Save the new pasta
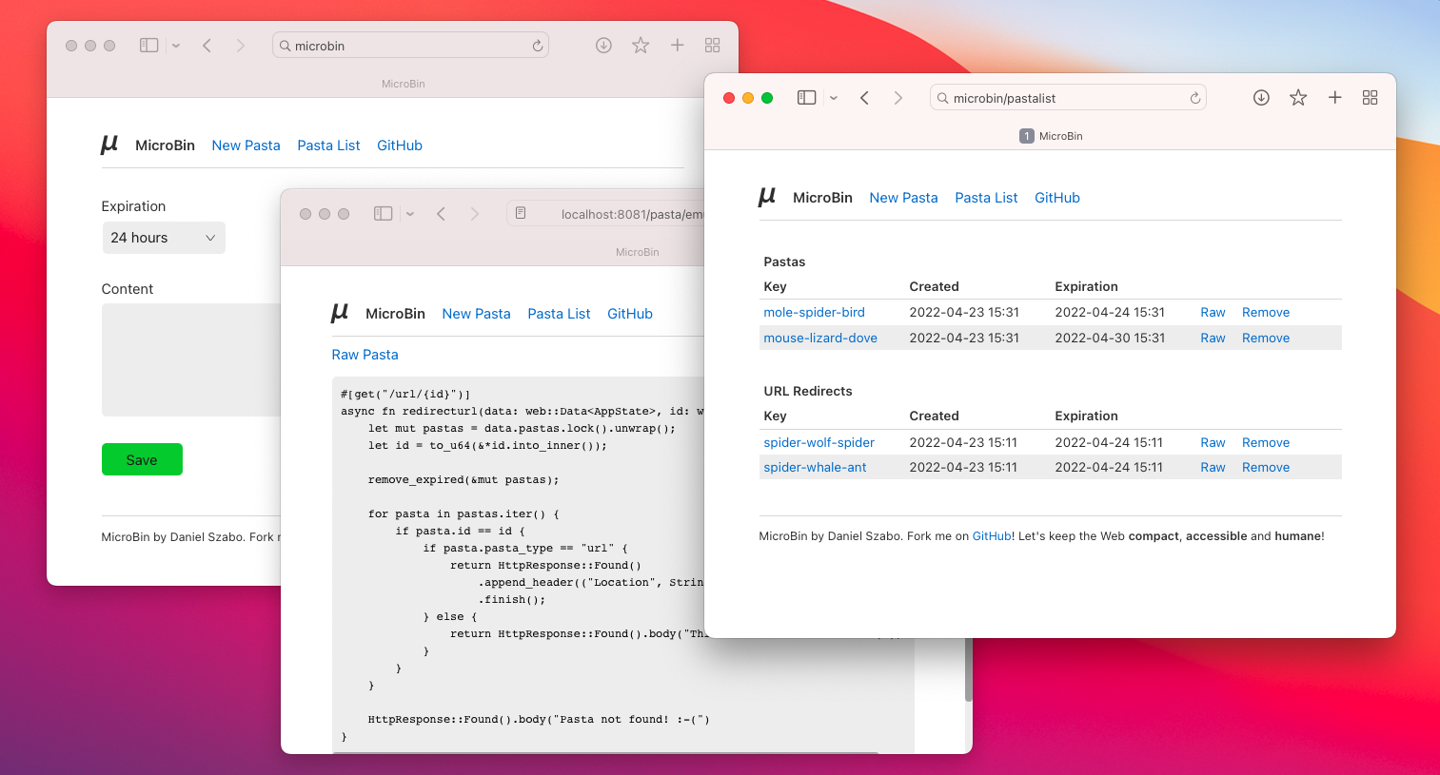This screenshot has width=1440, height=775. click(x=142, y=459)
